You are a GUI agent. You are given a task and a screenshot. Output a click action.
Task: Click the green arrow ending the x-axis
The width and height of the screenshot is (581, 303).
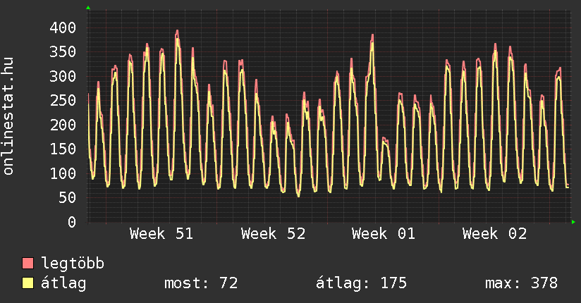point(574,222)
